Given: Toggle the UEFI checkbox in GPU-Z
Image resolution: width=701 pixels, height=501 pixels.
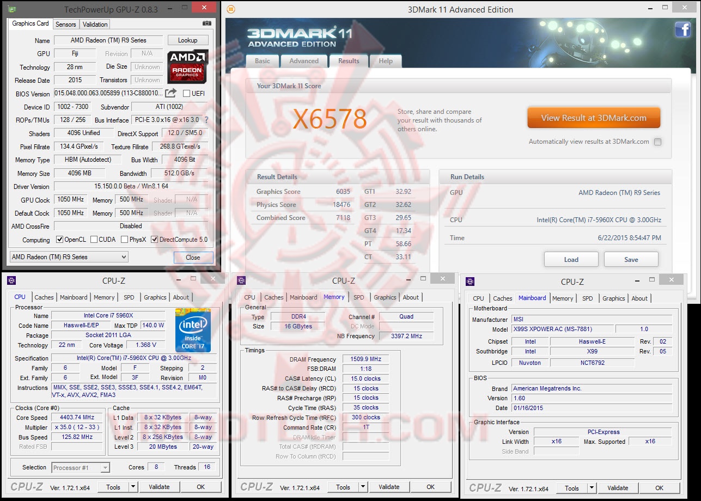Looking at the screenshot, I should tap(187, 94).
